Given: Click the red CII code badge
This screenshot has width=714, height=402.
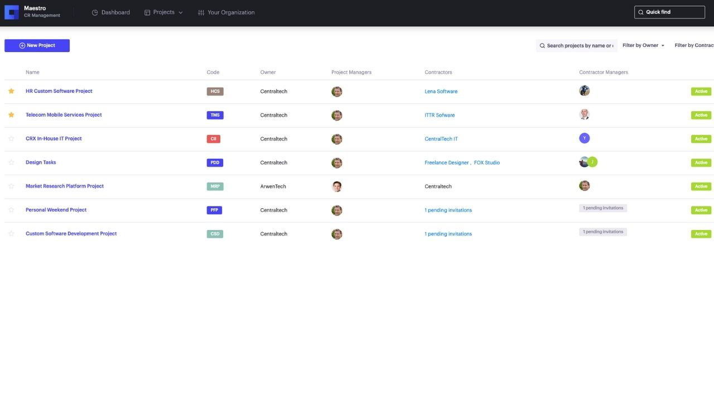Looking at the screenshot, I should click(214, 139).
